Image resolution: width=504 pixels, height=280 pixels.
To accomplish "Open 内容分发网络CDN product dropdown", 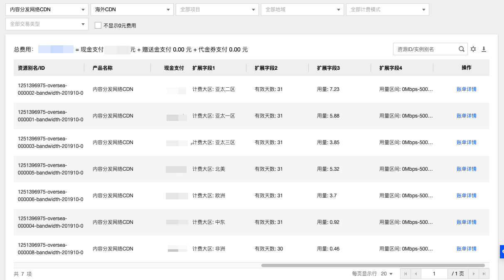I will click(47, 9).
